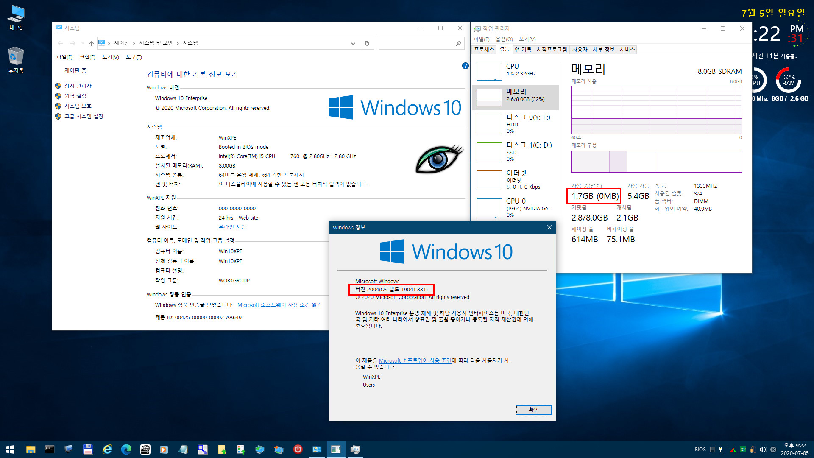Click the BIOS label in system tray

click(x=700, y=450)
